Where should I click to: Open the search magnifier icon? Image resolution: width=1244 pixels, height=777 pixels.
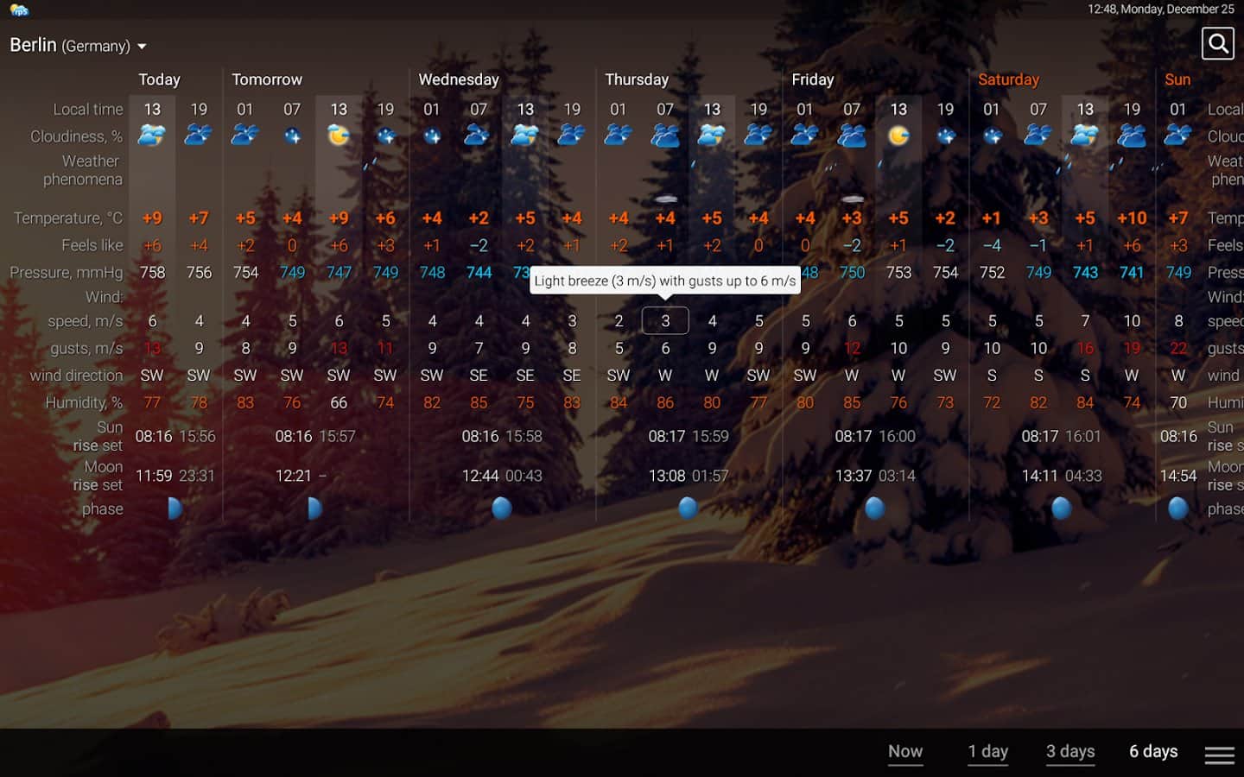tap(1217, 43)
